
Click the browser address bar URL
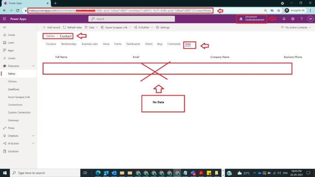pos(120,10)
